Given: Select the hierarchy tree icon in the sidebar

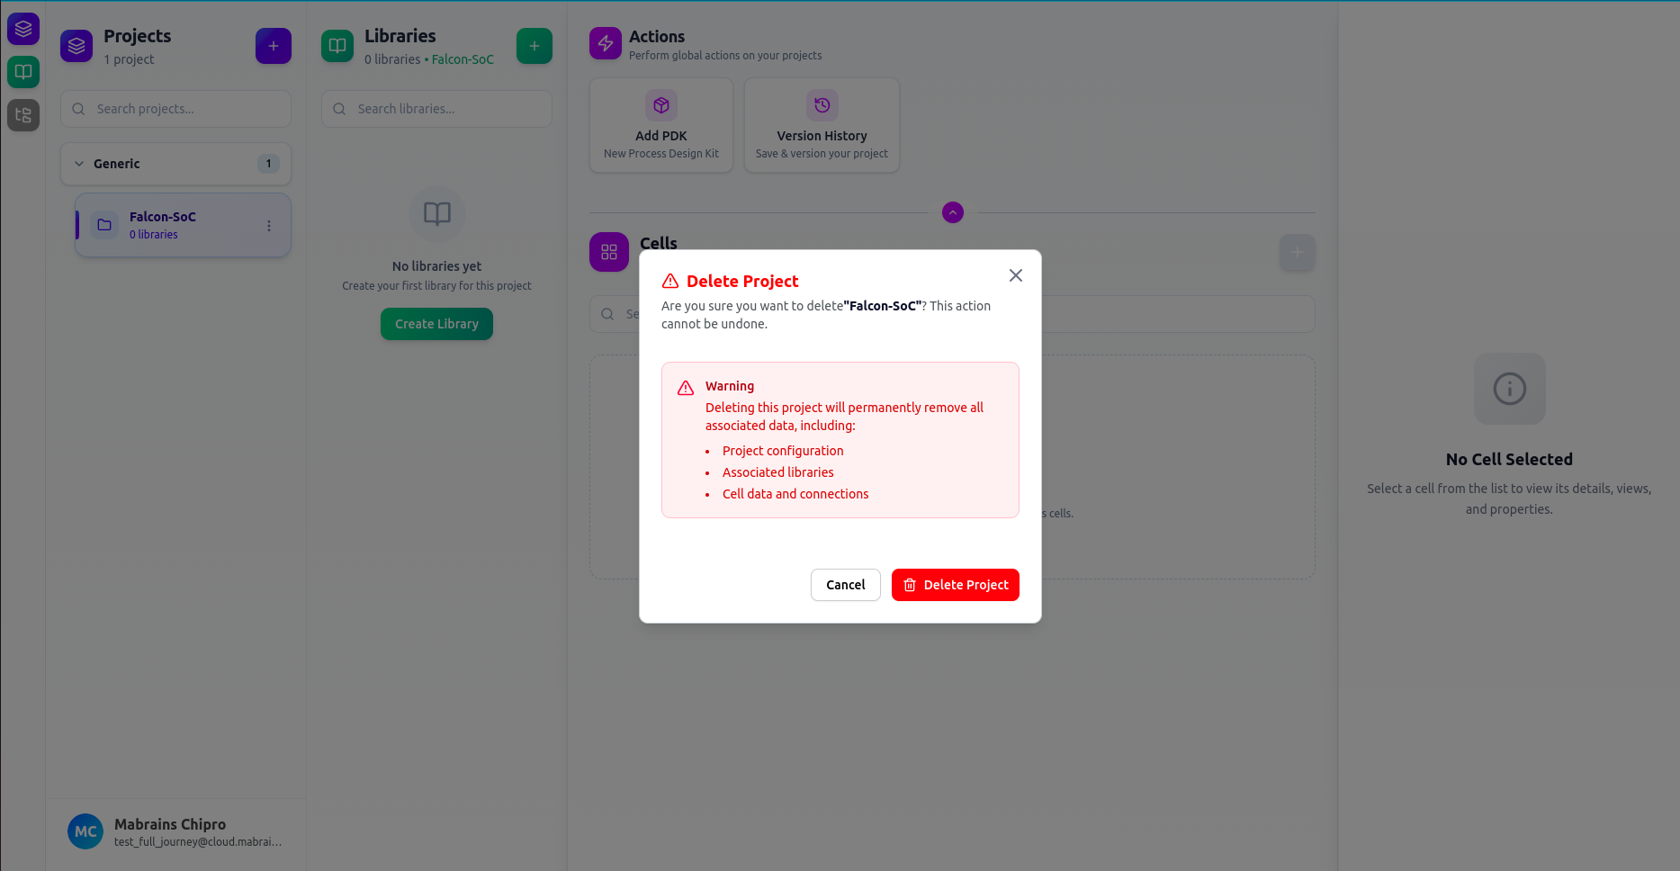Looking at the screenshot, I should point(23,115).
